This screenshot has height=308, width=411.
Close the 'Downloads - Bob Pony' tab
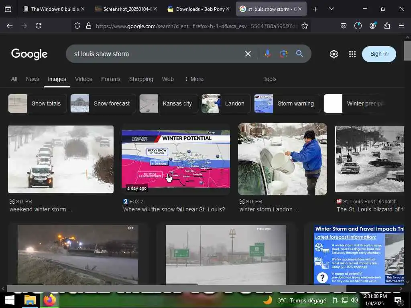pyautogui.click(x=228, y=9)
